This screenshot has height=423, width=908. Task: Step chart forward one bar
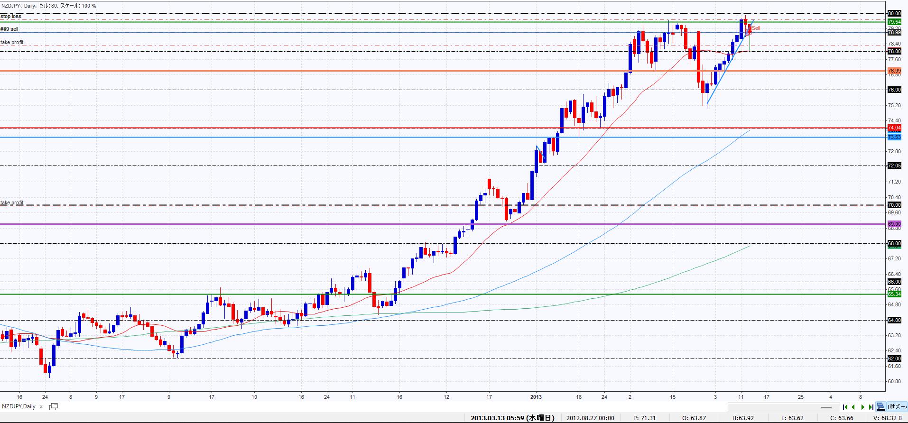click(x=862, y=407)
